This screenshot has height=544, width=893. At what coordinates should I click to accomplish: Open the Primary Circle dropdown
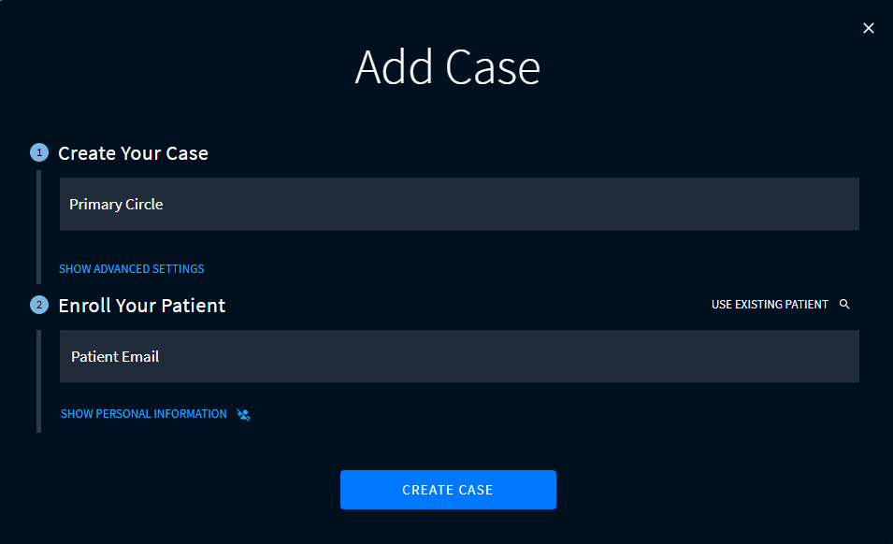pos(458,204)
